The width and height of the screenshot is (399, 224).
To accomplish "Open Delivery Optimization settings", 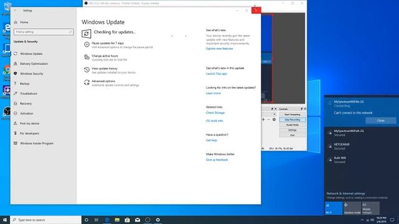I will click(x=34, y=63).
